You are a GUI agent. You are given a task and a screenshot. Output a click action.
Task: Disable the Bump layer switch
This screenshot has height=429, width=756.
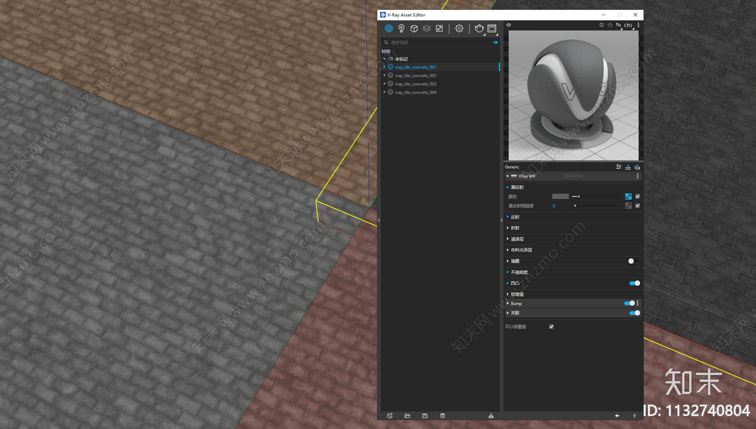(x=629, y=303)
